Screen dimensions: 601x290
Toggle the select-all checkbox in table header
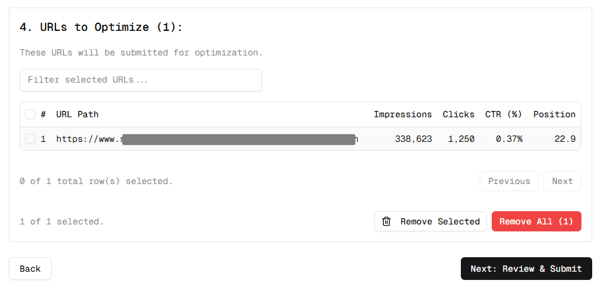point(30,114)
